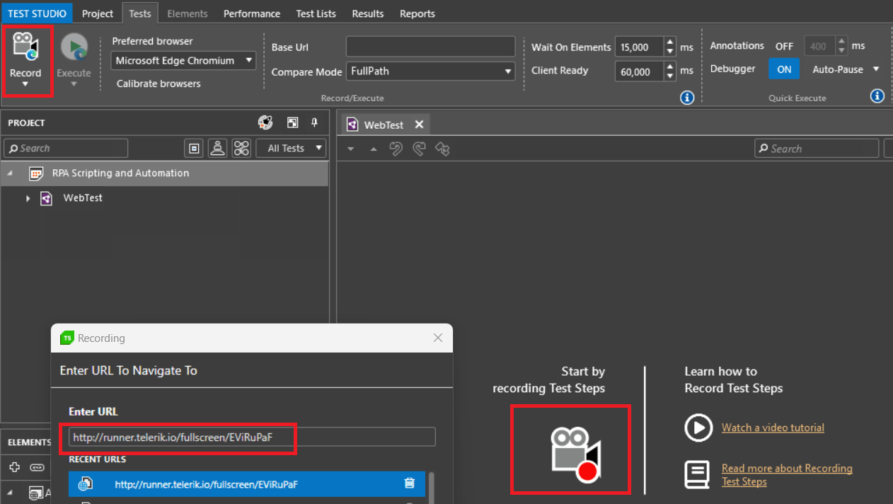The image size is (893, 504).
Task: Toggle Debugger ON switch
Action: [x=784, y=69]
